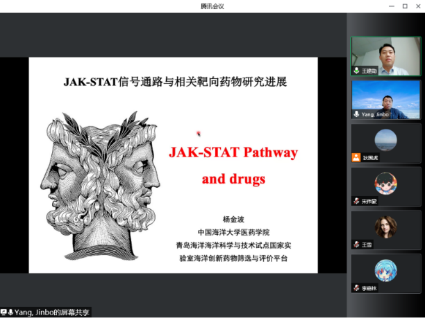425x318 pixels.
Task: Click the "Yang, Jinbo的屏幕共享" sharing label text
Action: (53, 312)
